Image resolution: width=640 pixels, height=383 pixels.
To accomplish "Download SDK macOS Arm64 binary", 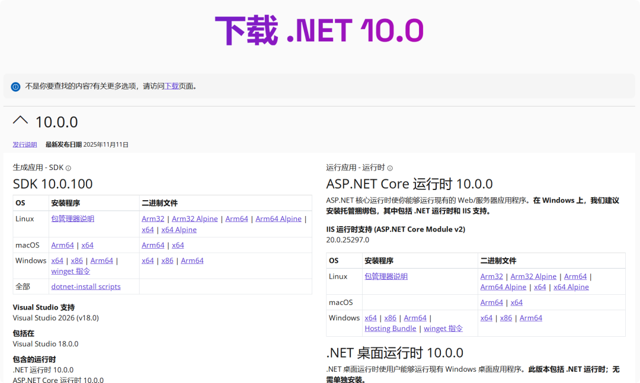I will click(x=153, y=245).
